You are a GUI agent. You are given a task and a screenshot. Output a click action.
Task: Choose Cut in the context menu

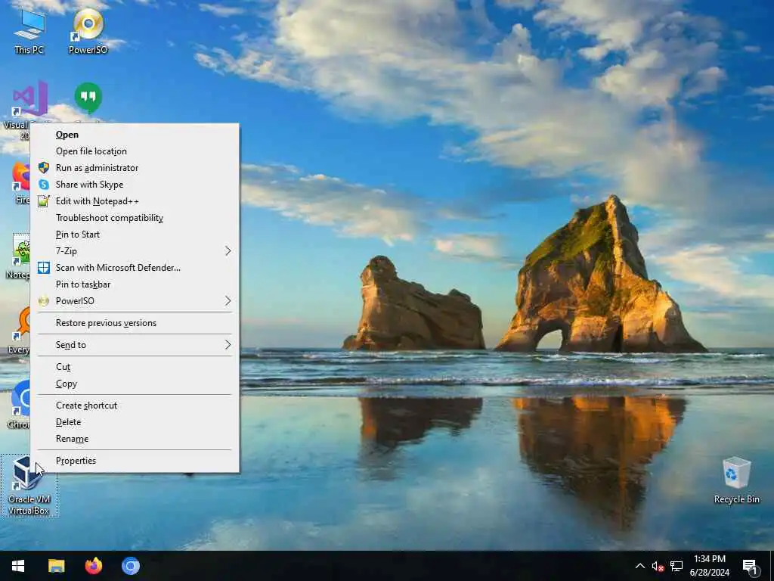[x=135, y=367]
